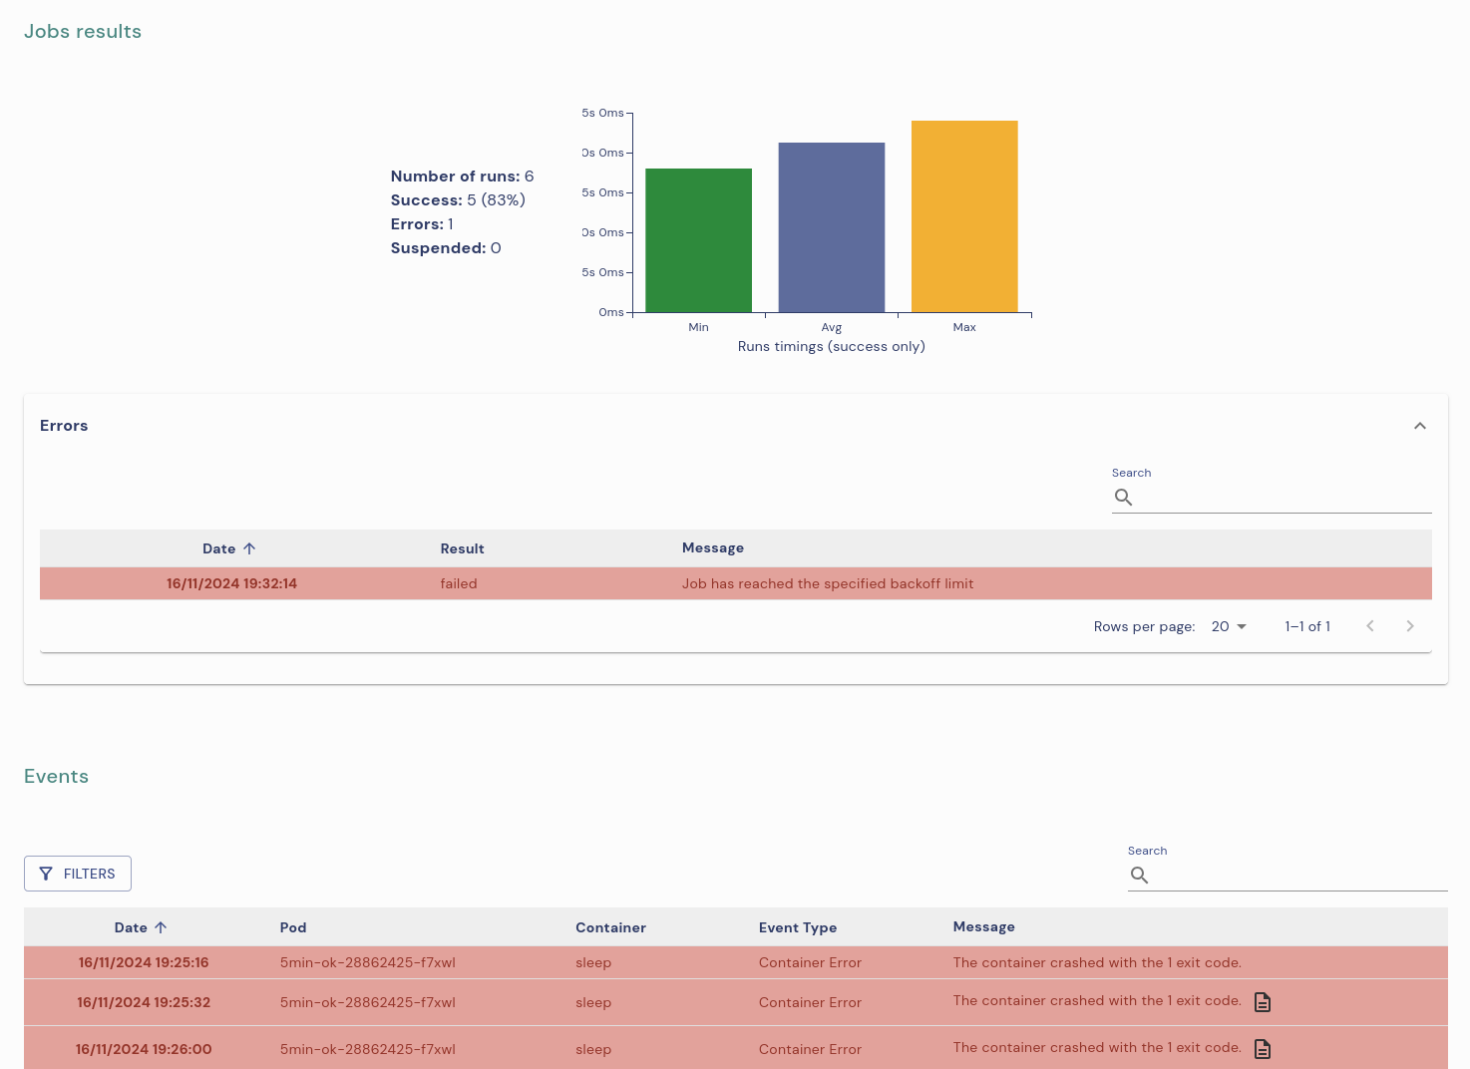Focus the Events Search input field
Image resolution: width=1470 pixels, height=1069 pixels.
1298,876
